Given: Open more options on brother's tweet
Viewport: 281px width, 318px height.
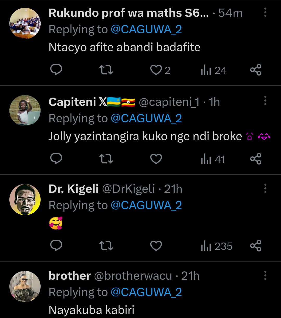Looking at the screenshot, I should pos(265,275).
